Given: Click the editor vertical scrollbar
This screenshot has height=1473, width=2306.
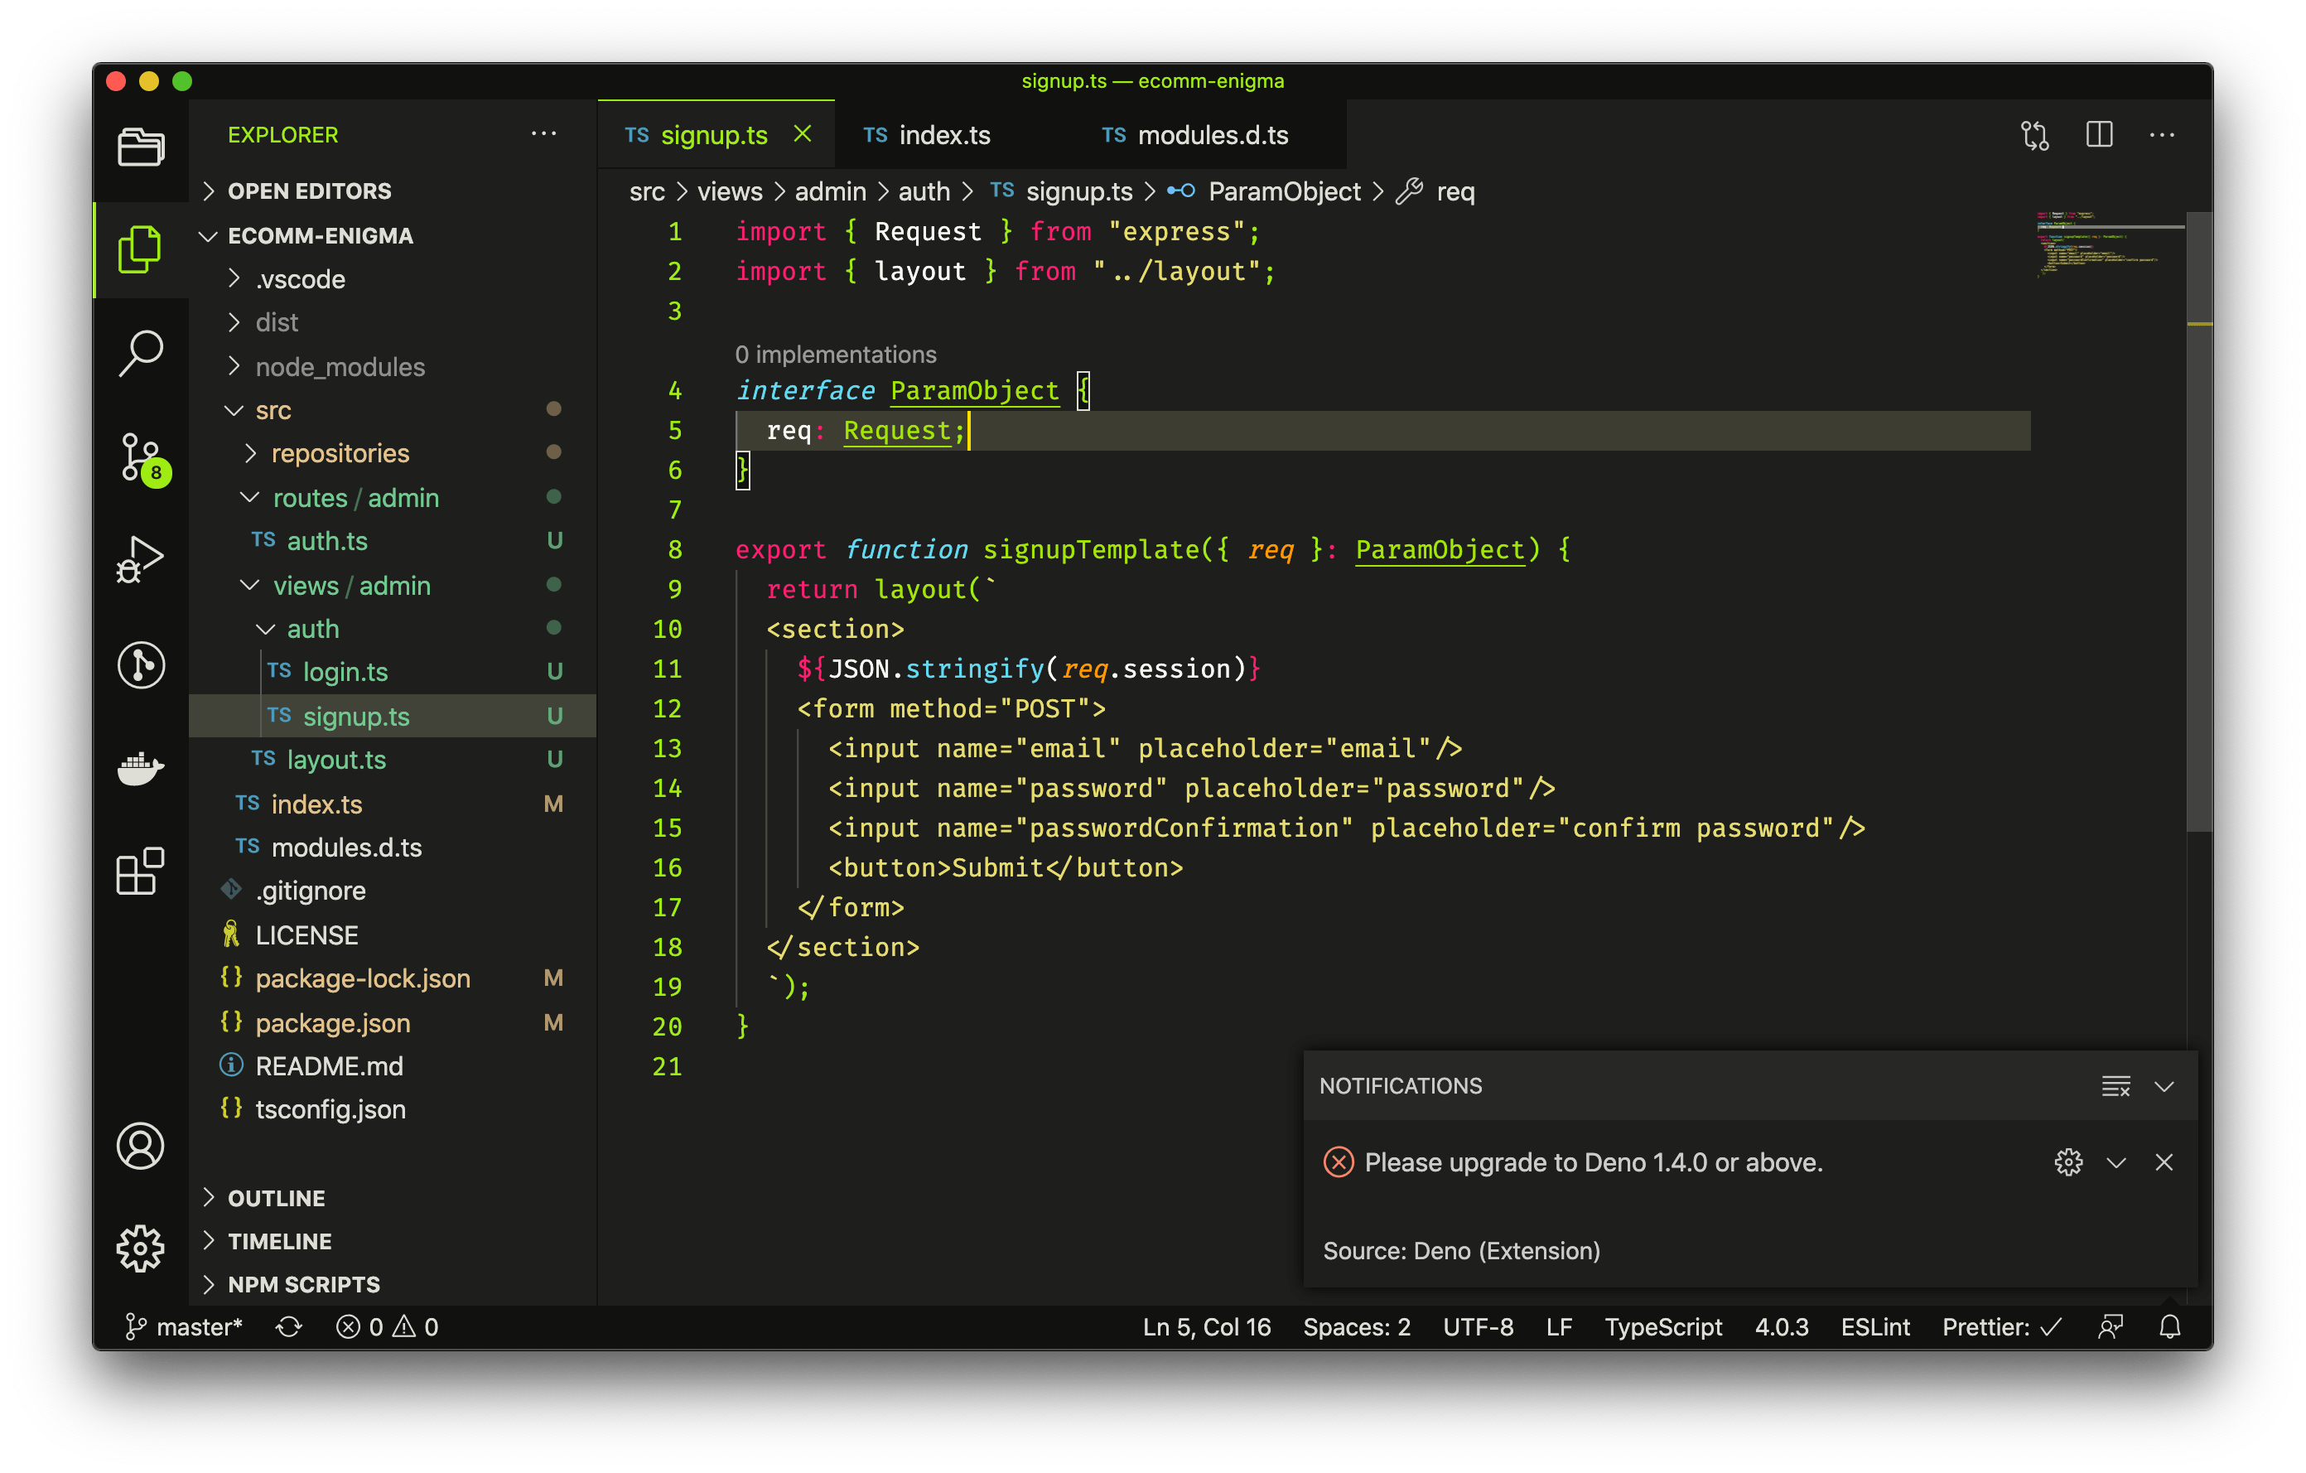Looking at the screenshot, I should tap(2199, 522).
